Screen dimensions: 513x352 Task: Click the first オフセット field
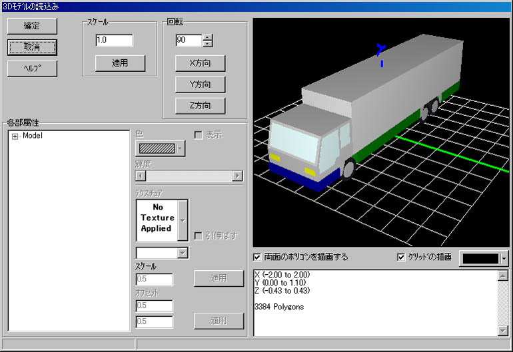[x=154, y=305]
